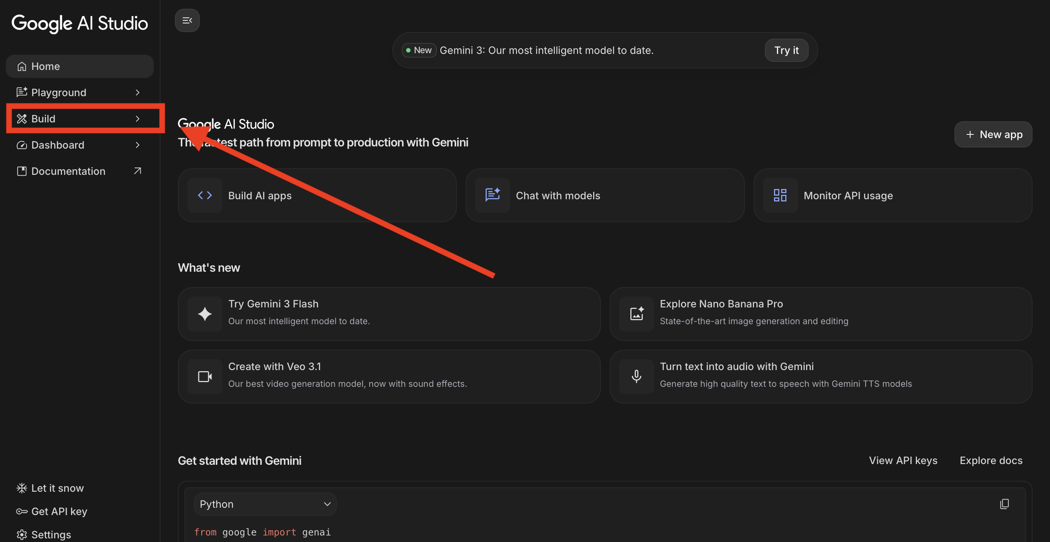Open the Chat with models card

[x=605, y=195]
